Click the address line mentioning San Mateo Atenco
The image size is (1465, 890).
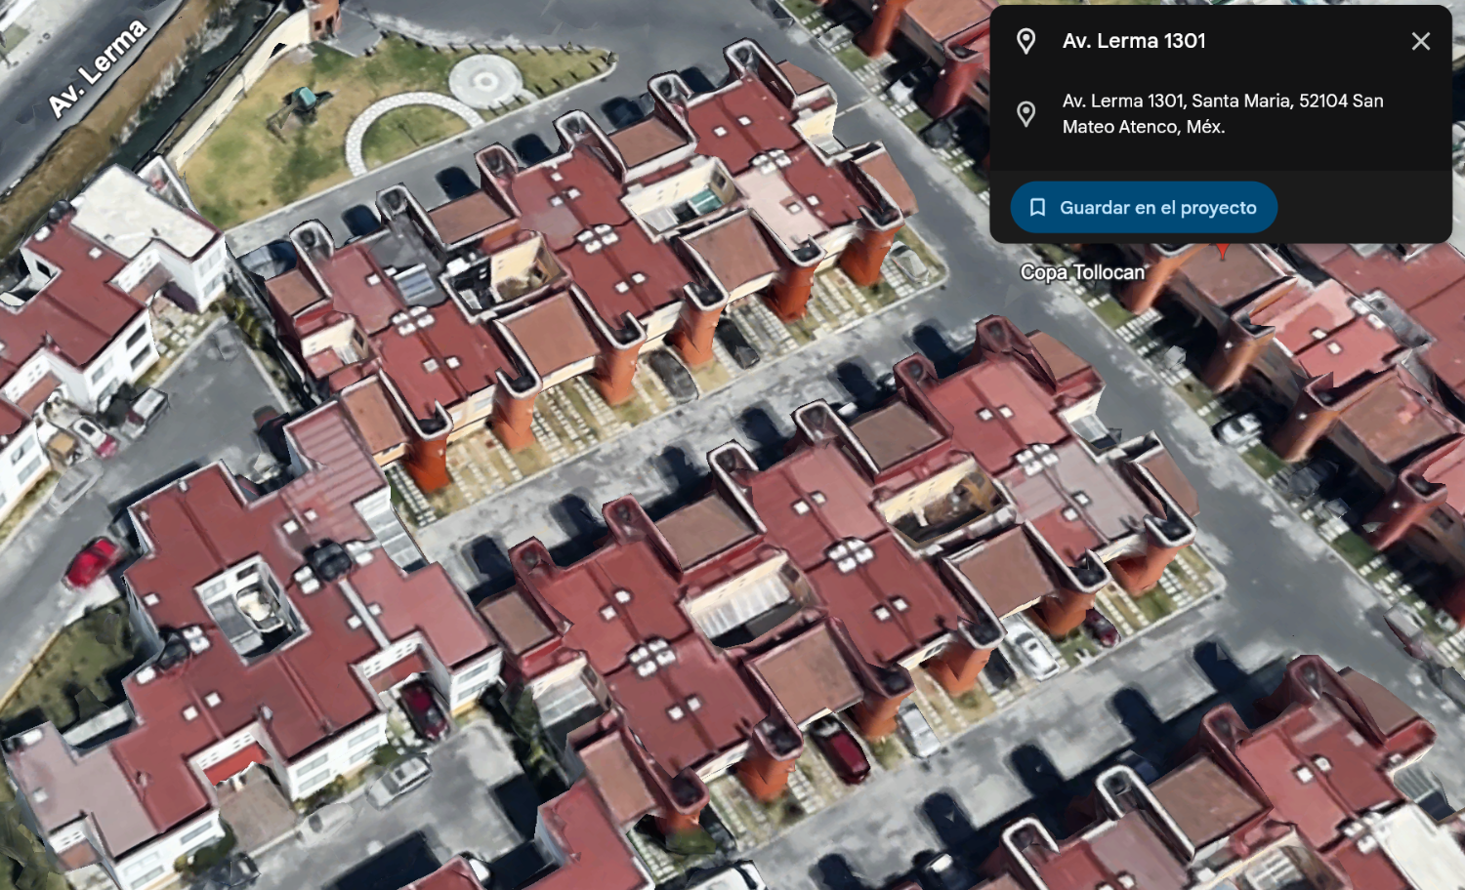(1223, 113)
